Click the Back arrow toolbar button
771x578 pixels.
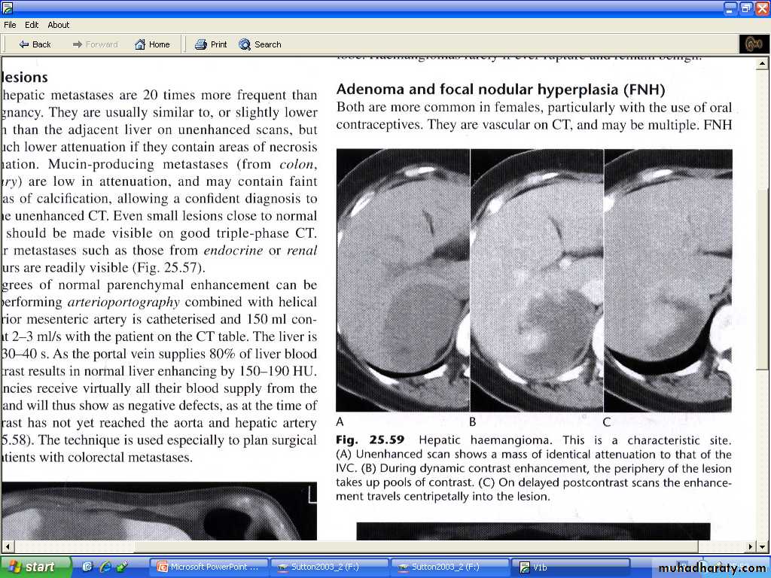click(x=35, y=44)
